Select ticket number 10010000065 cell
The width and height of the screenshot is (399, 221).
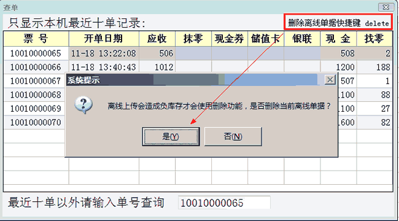[x=36, y=53]
